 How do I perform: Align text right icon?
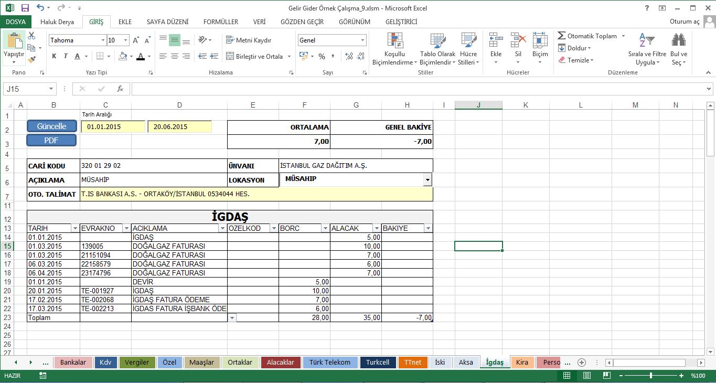(x=186, y=56)
